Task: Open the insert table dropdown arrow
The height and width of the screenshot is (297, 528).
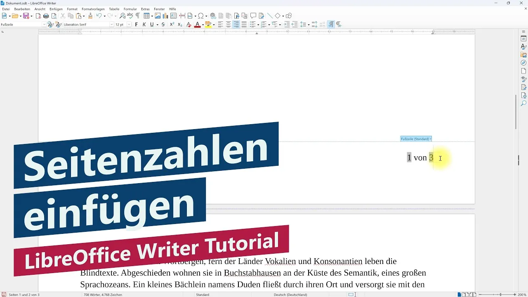Action: 152,16
